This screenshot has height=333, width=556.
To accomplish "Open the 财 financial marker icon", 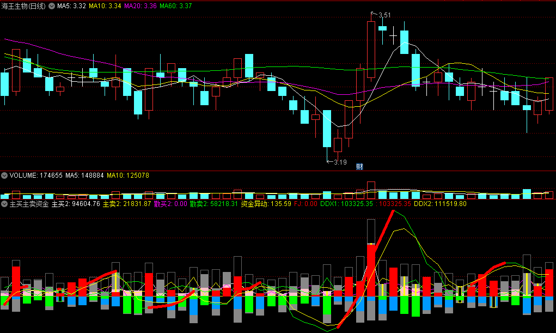I will (359, 167).
